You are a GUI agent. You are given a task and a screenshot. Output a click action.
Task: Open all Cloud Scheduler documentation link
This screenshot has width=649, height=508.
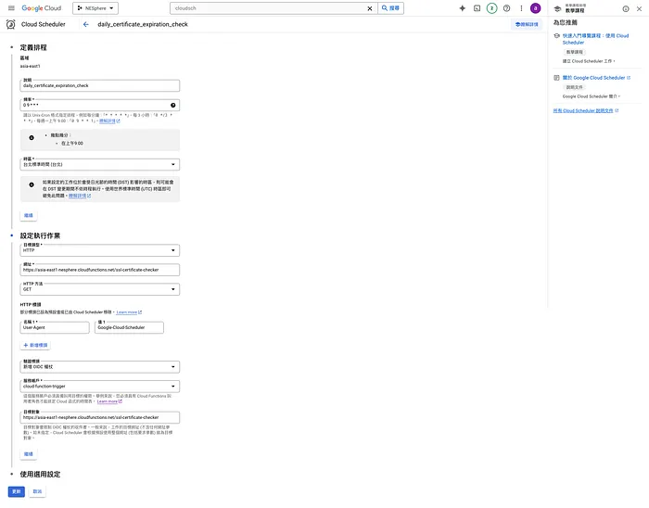586,110
